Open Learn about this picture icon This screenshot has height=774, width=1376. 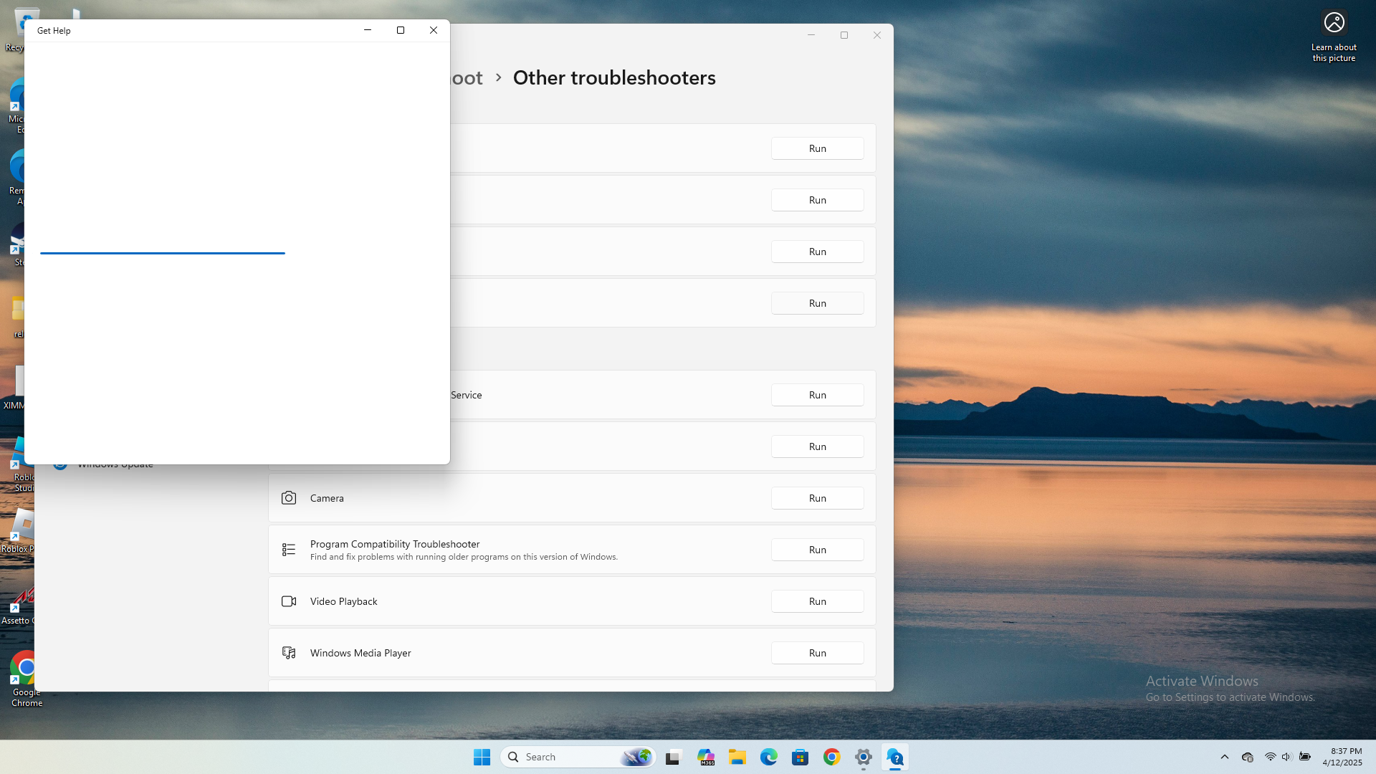point(1334,36)
